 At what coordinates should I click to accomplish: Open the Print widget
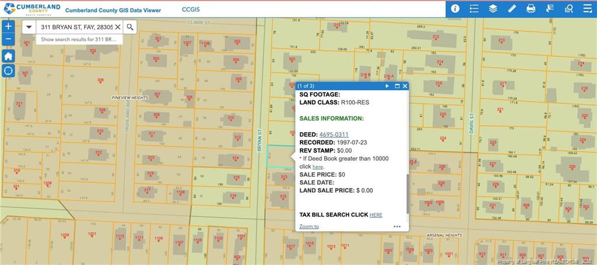coord(531,9)
